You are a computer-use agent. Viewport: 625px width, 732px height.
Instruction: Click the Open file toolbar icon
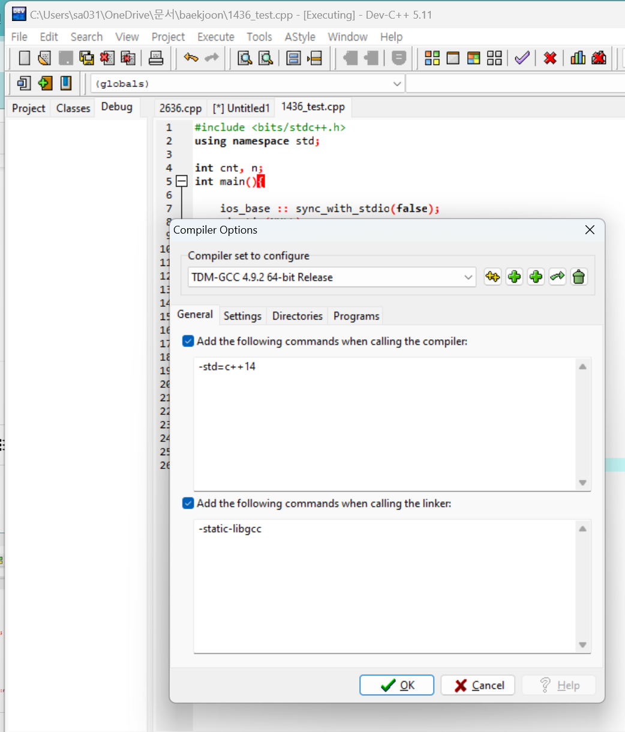(44, 58)
